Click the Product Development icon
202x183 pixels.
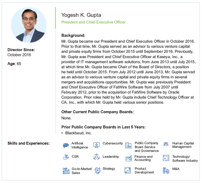128,170
